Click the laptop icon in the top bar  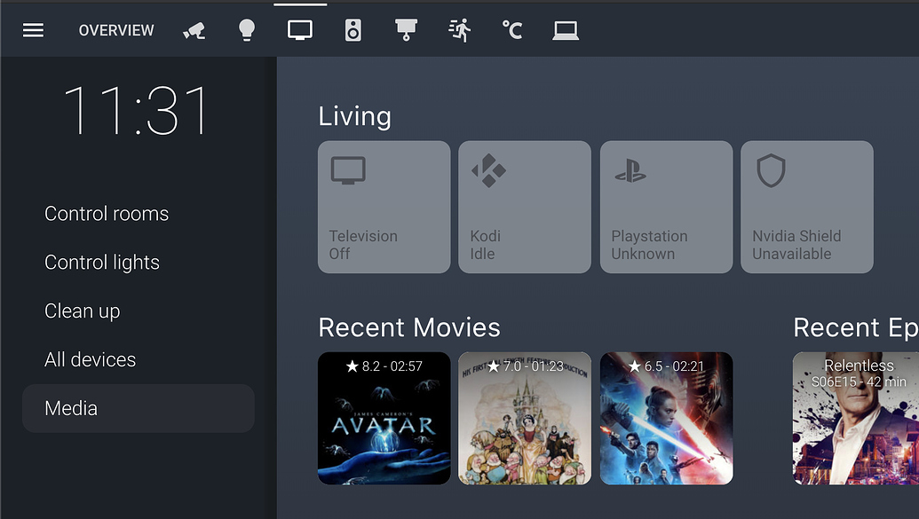point(566,29)
